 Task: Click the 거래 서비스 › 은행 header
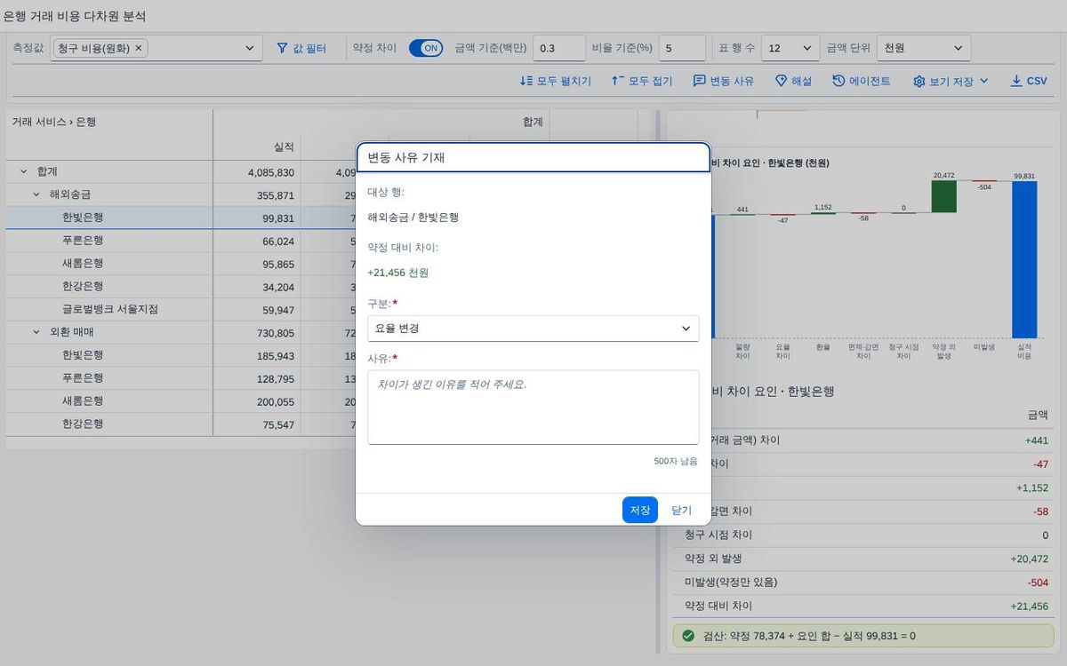[x=54, y=122]
